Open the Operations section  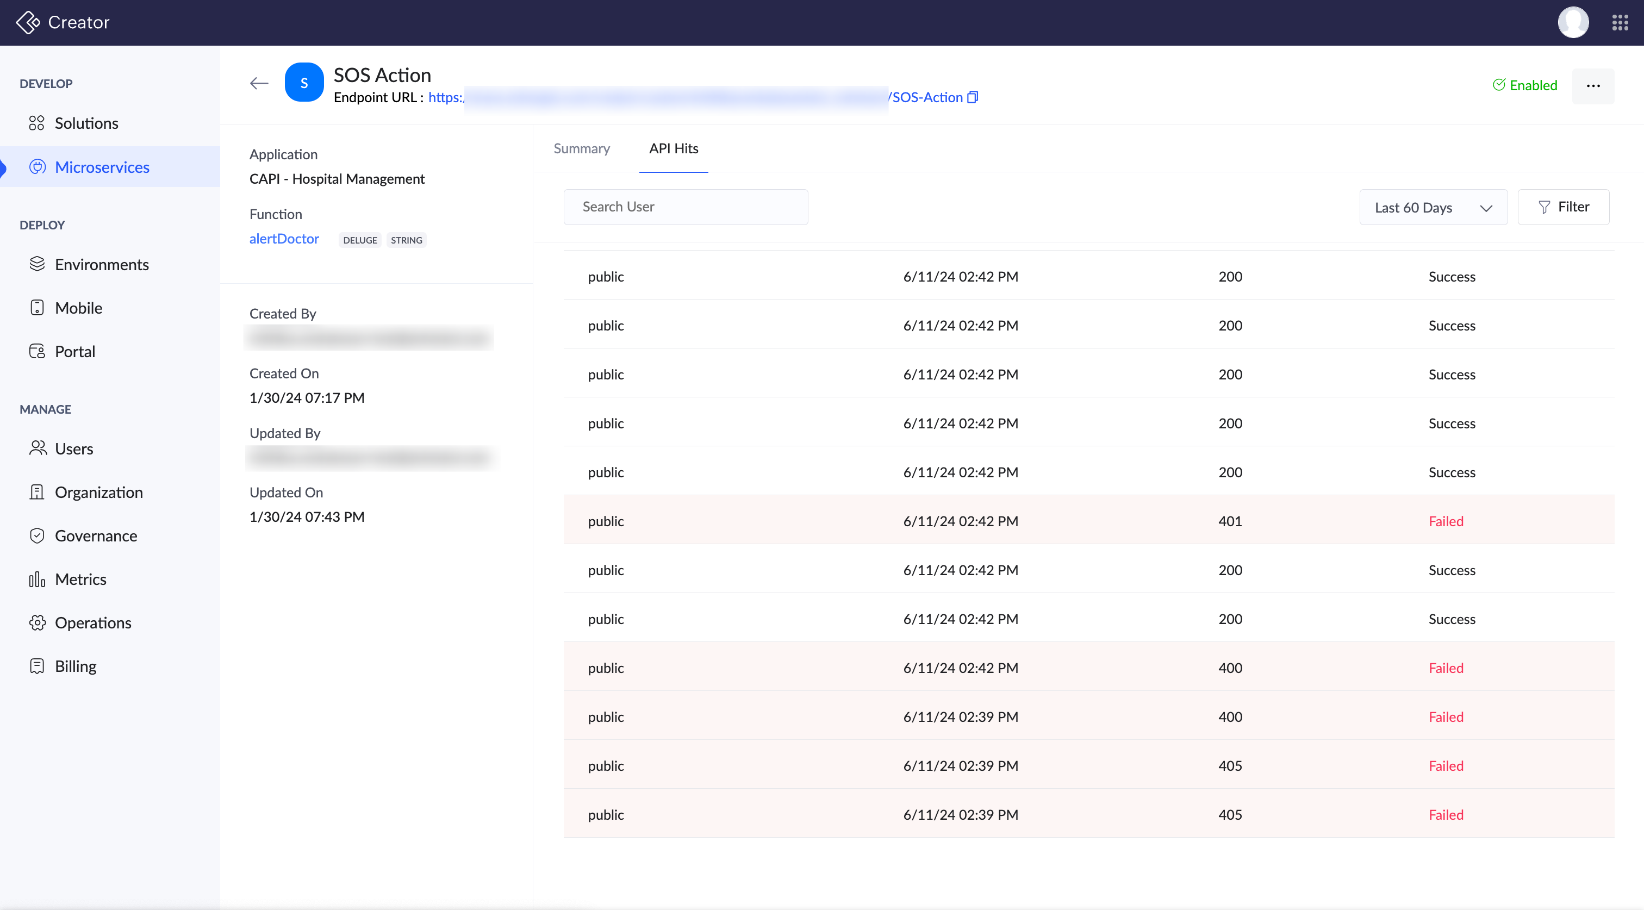(x=93, y=623)
